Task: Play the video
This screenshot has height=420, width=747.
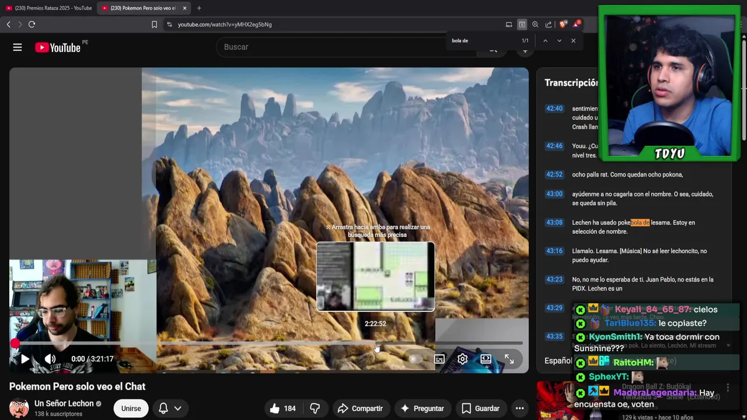Action: (25, 359)
